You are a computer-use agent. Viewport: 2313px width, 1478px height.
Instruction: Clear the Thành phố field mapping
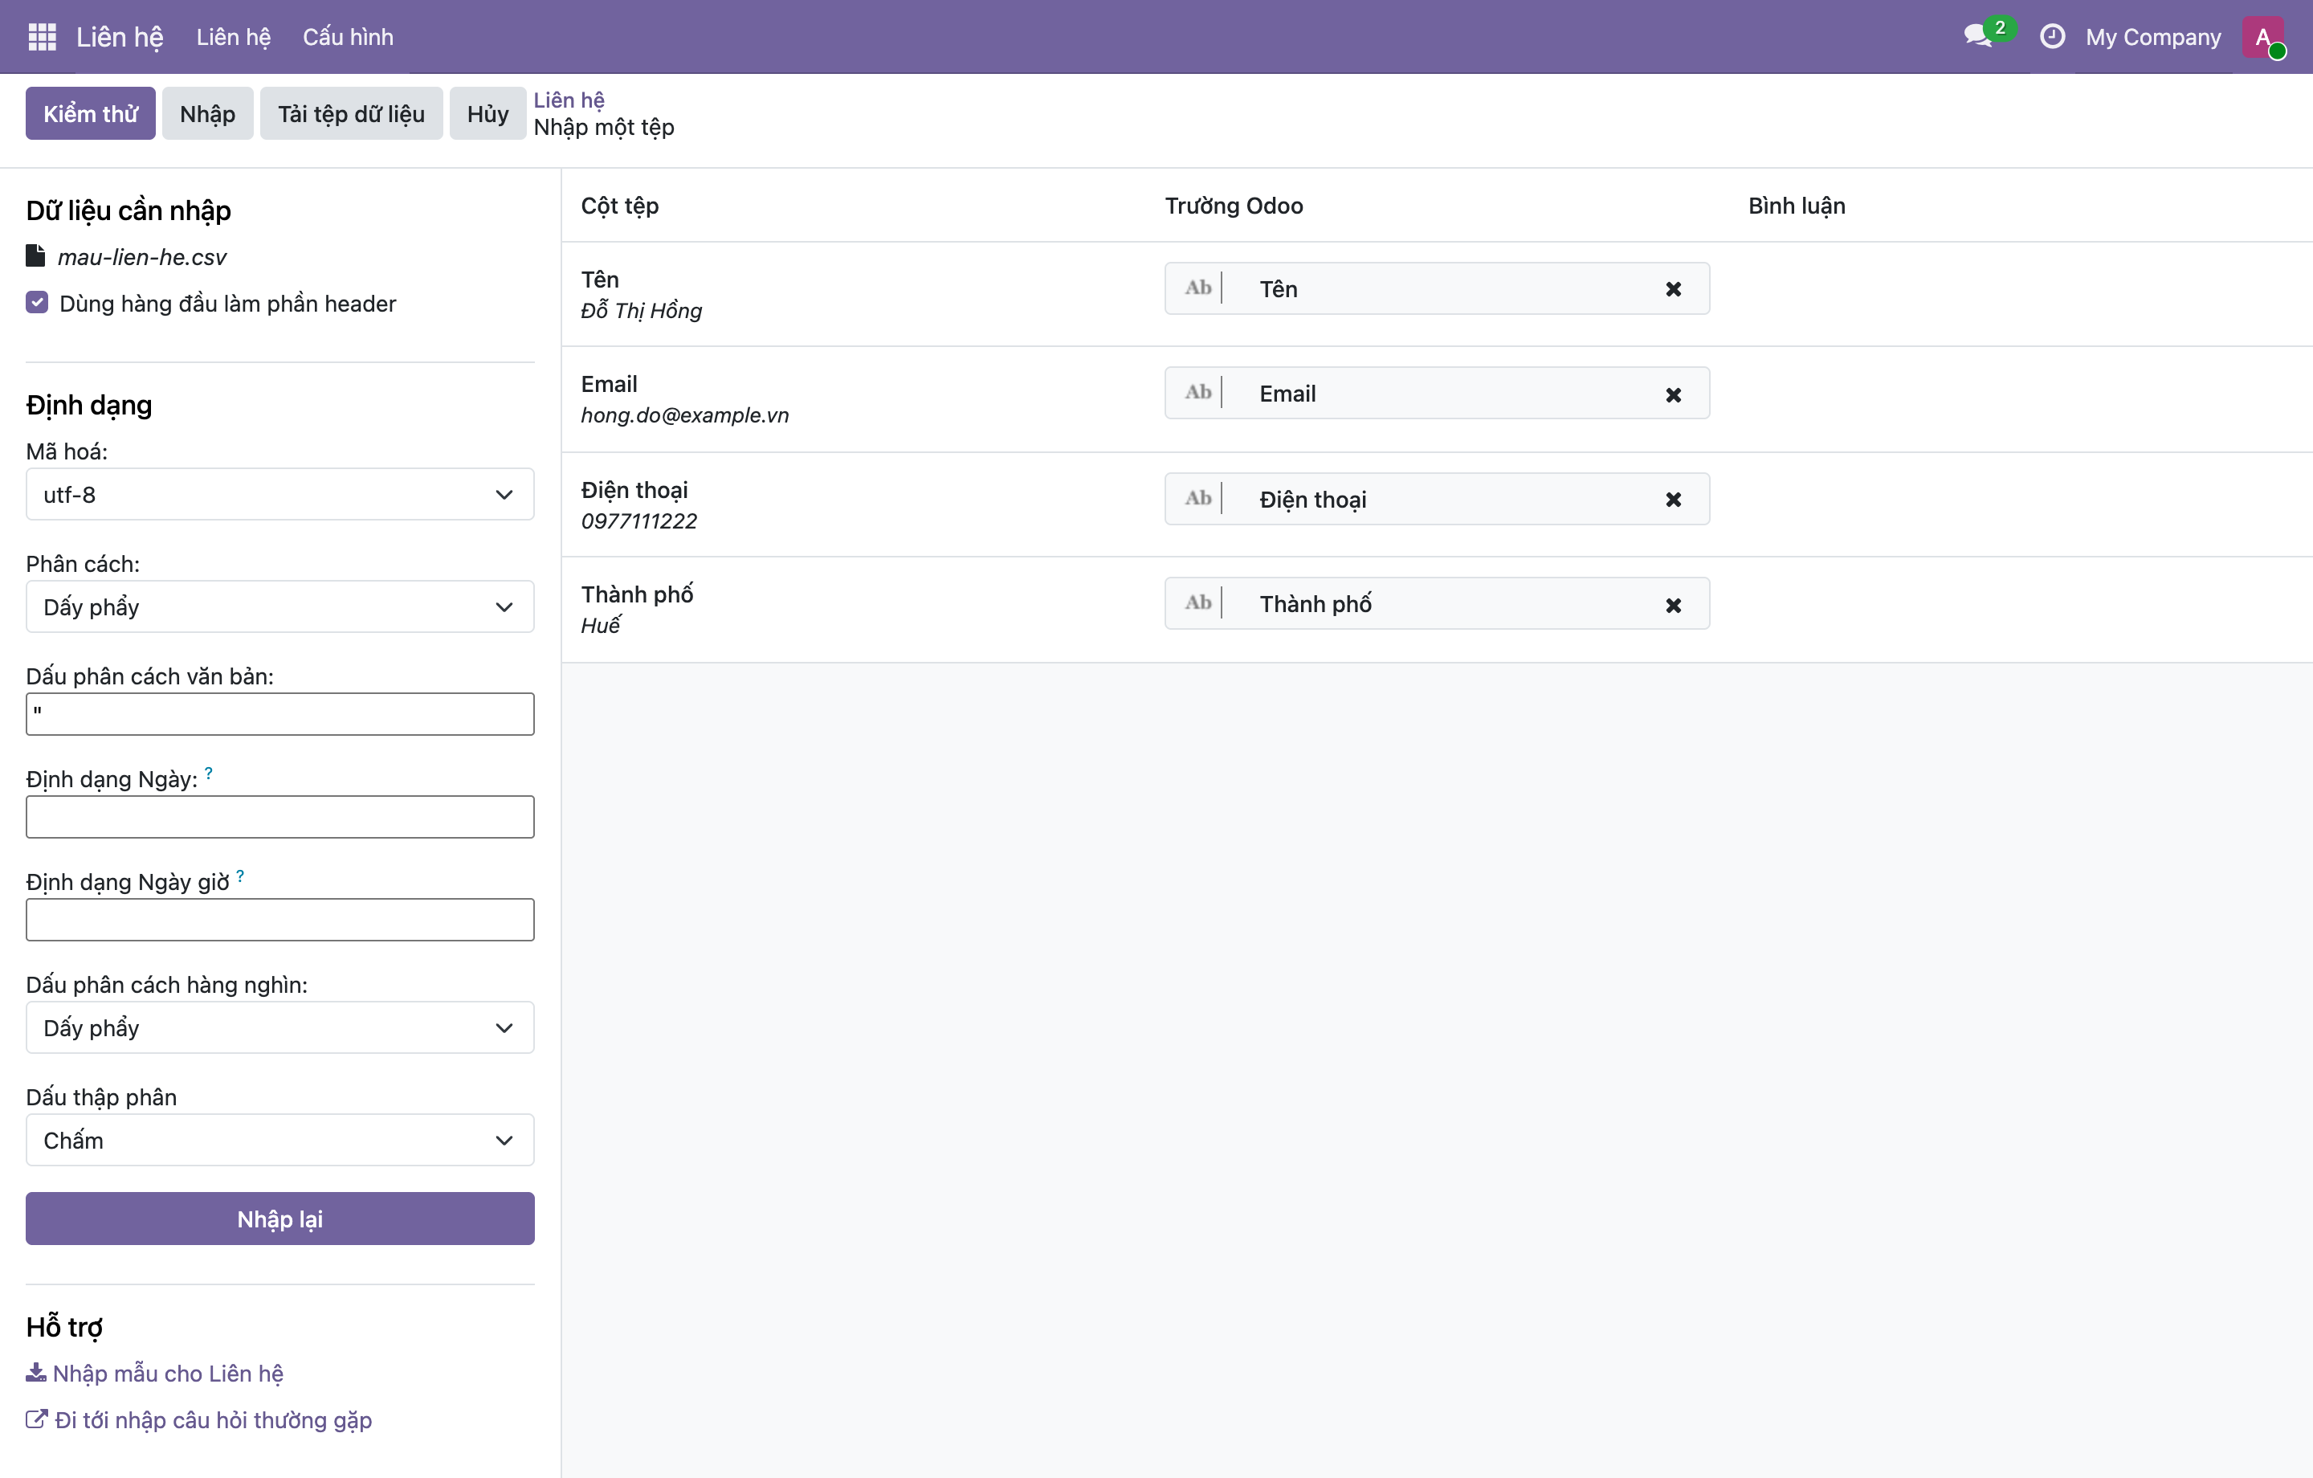point(1673,606)
